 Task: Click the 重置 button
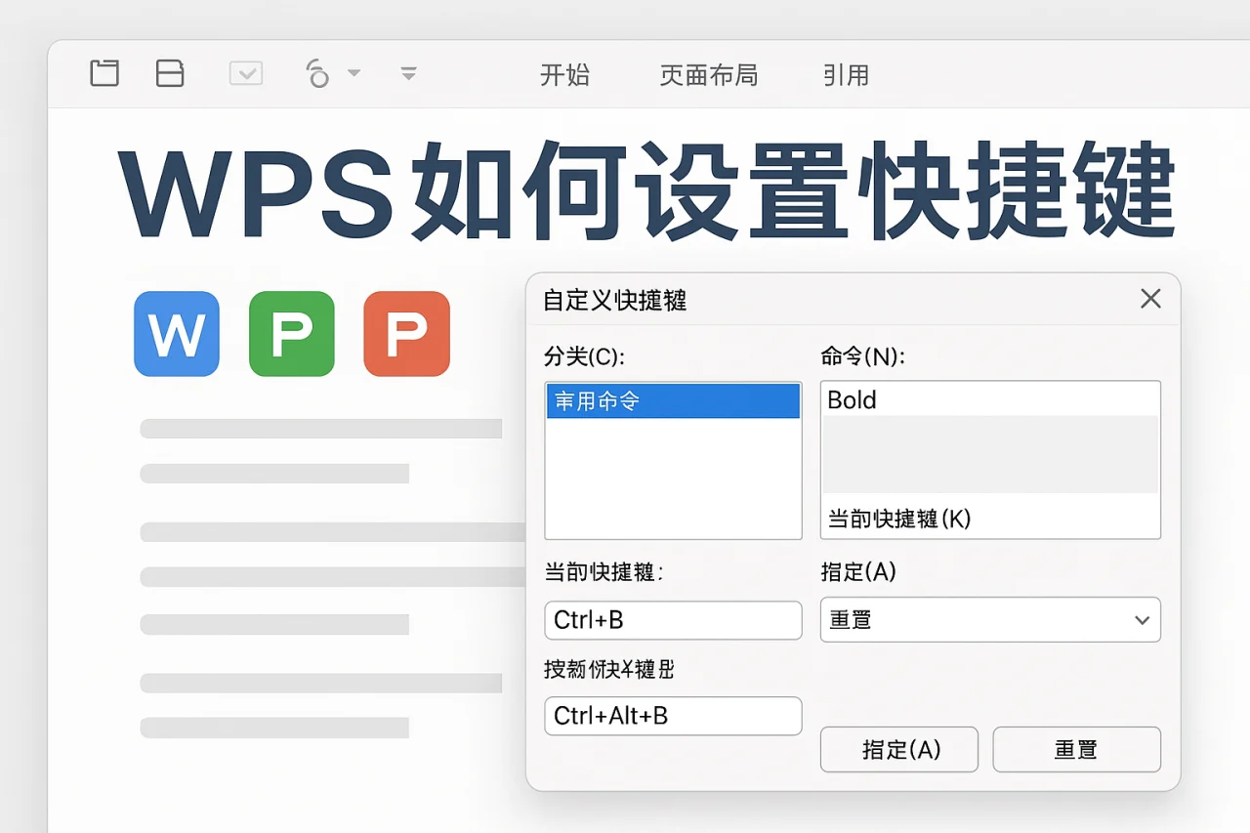pos(1076,749)
